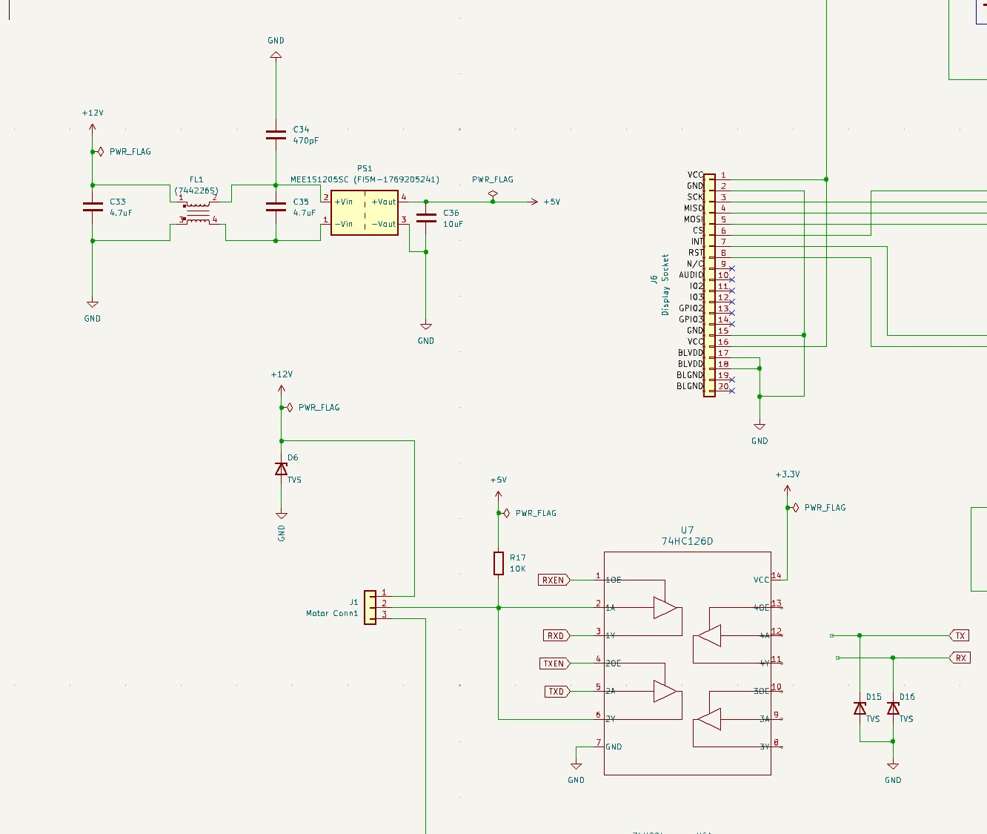Click the RXEN global label
This screenshot has height=834, width=987.
pos(554,580)
